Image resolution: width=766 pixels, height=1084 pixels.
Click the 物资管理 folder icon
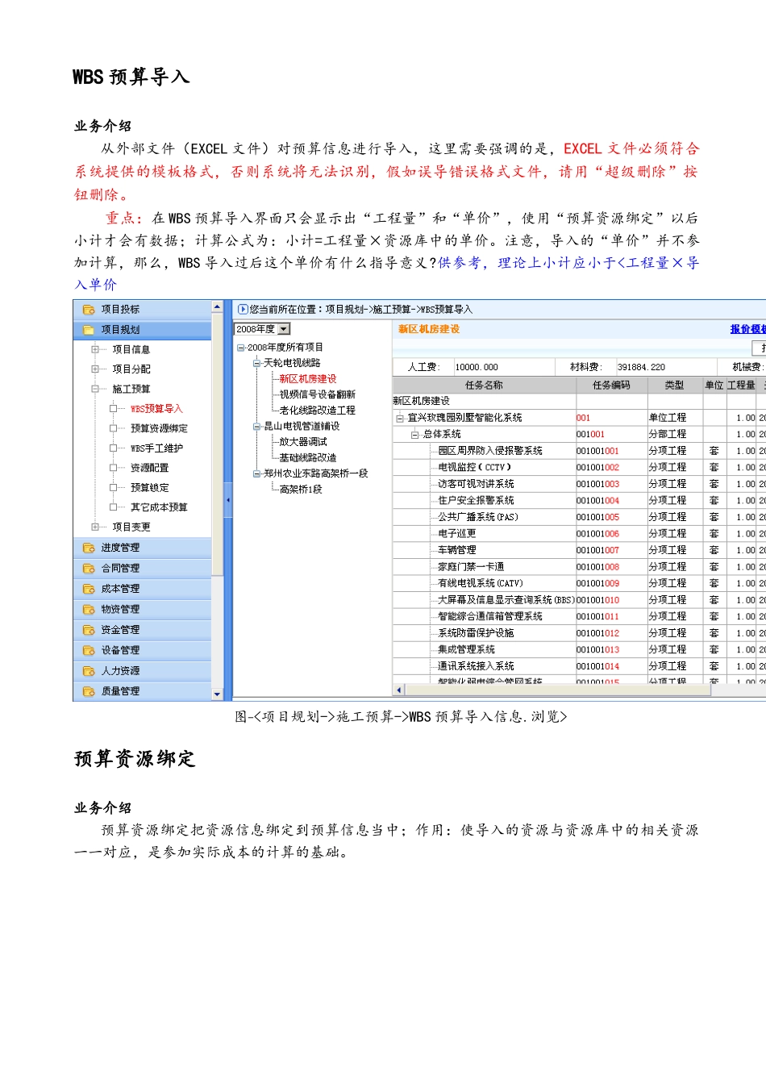89,610
